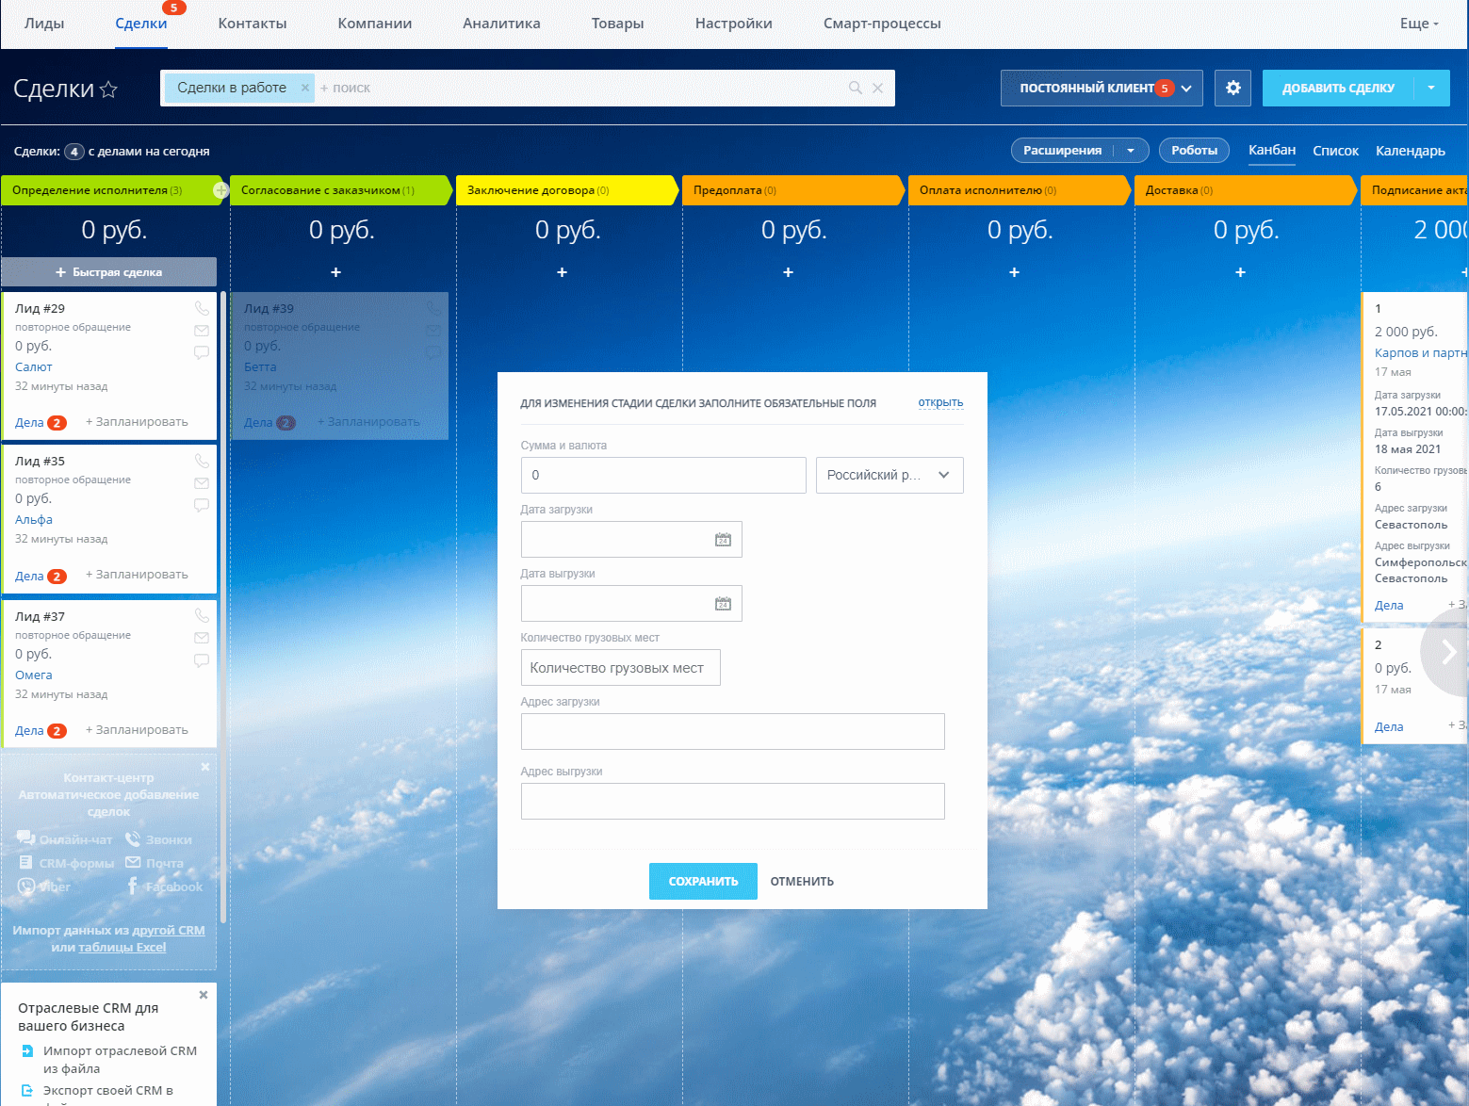Click the открыть link in the dialog

940,402
